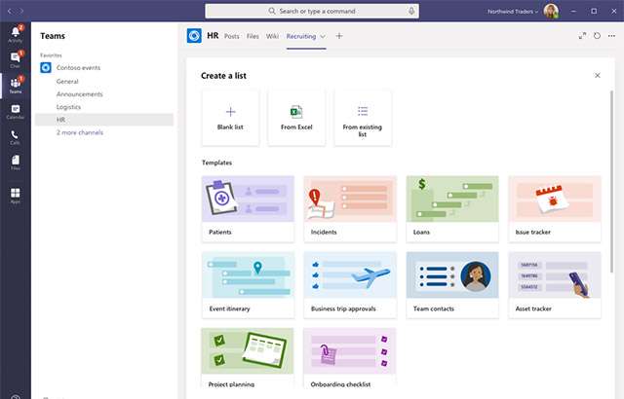Choose the Loans template

(x=452, y=209)
